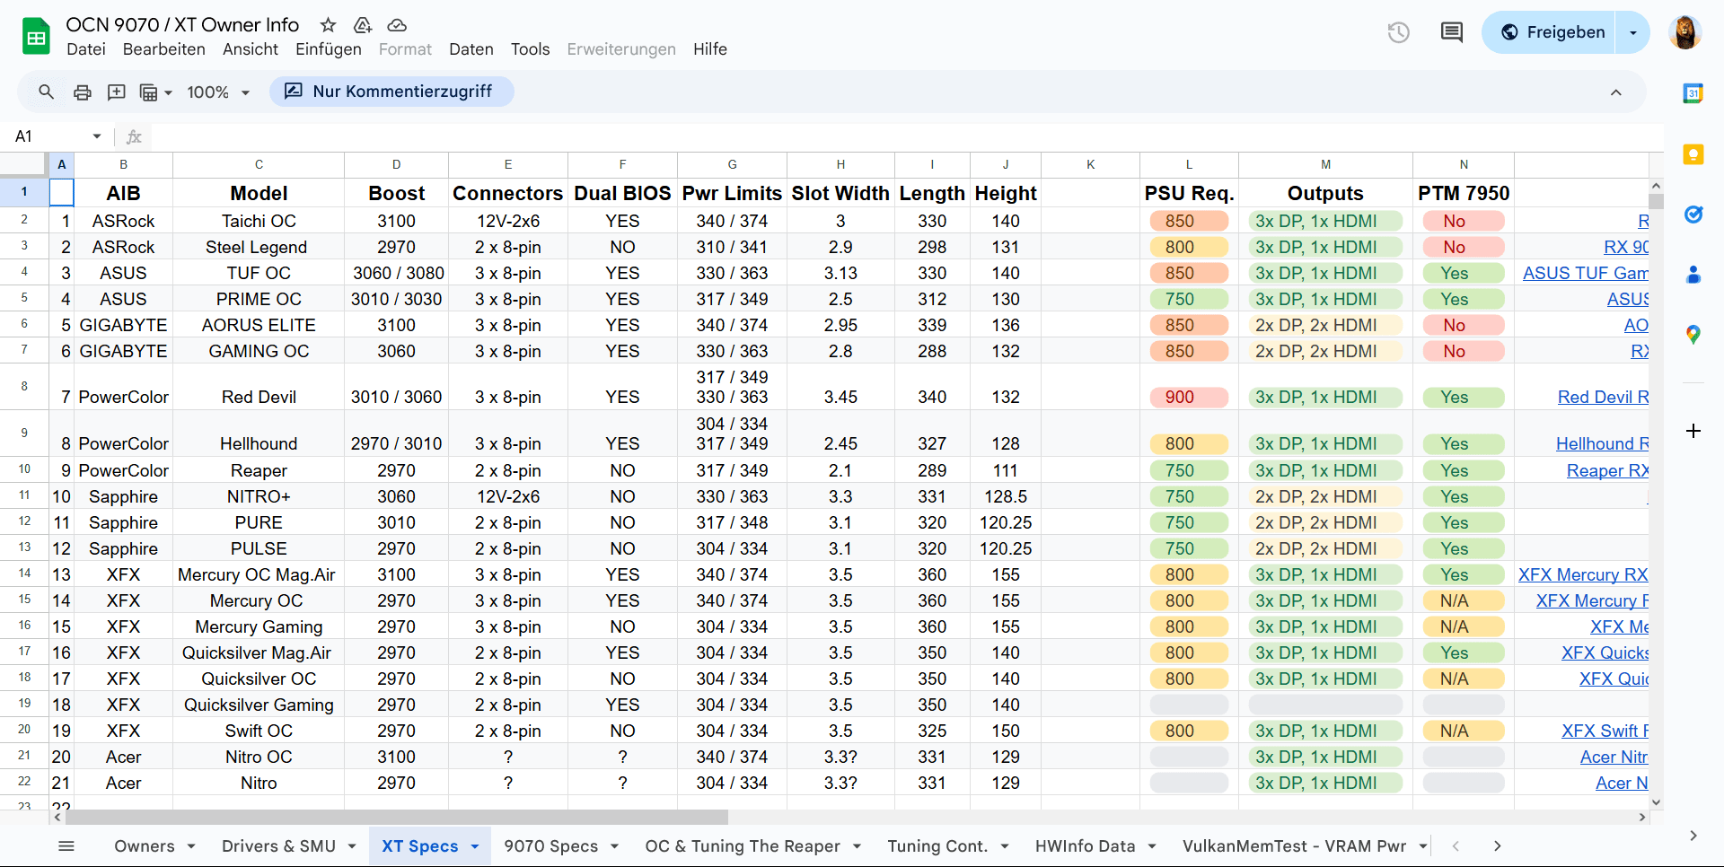Viewport: 1724px width, 867px height.
Task: Open the filter views table icon
Action: click(155, 92)
